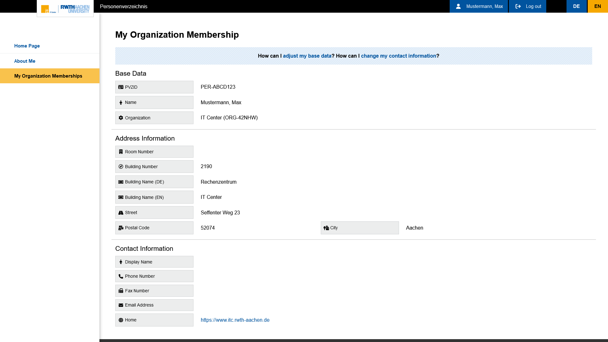
Task: Select My Organization Memberships sidebar entry
Action: tap(48, 76)
